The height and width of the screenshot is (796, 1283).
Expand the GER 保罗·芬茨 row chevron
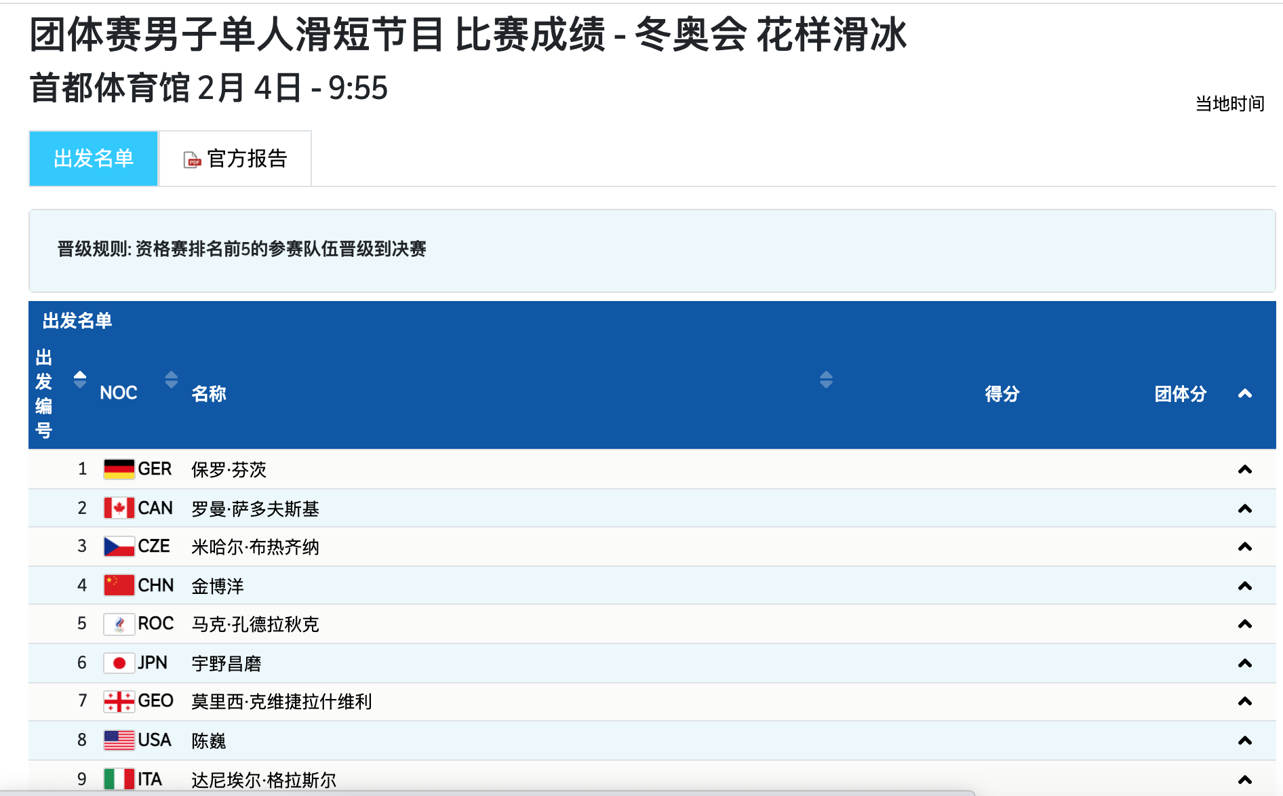(1245, 469)
